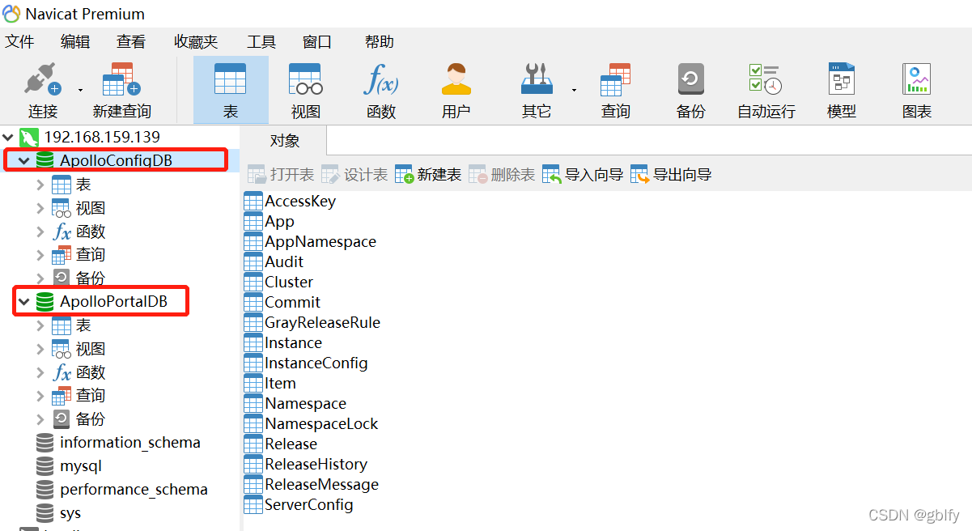Click the ApolloPortalDB database icon

(45, 302)
